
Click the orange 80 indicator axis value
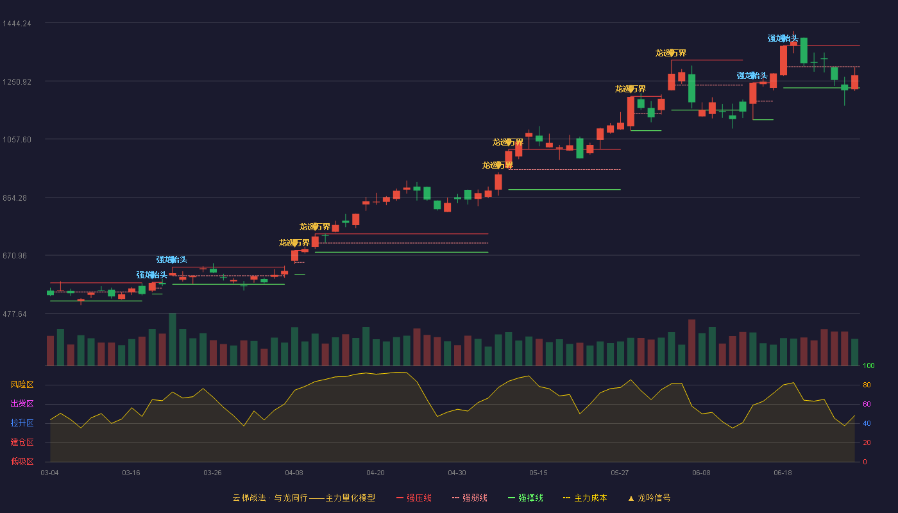867,385
